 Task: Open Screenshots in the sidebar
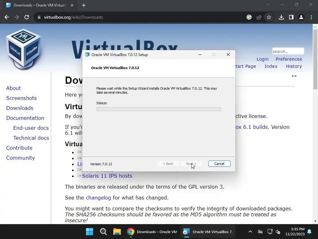(x=21, y=98)
